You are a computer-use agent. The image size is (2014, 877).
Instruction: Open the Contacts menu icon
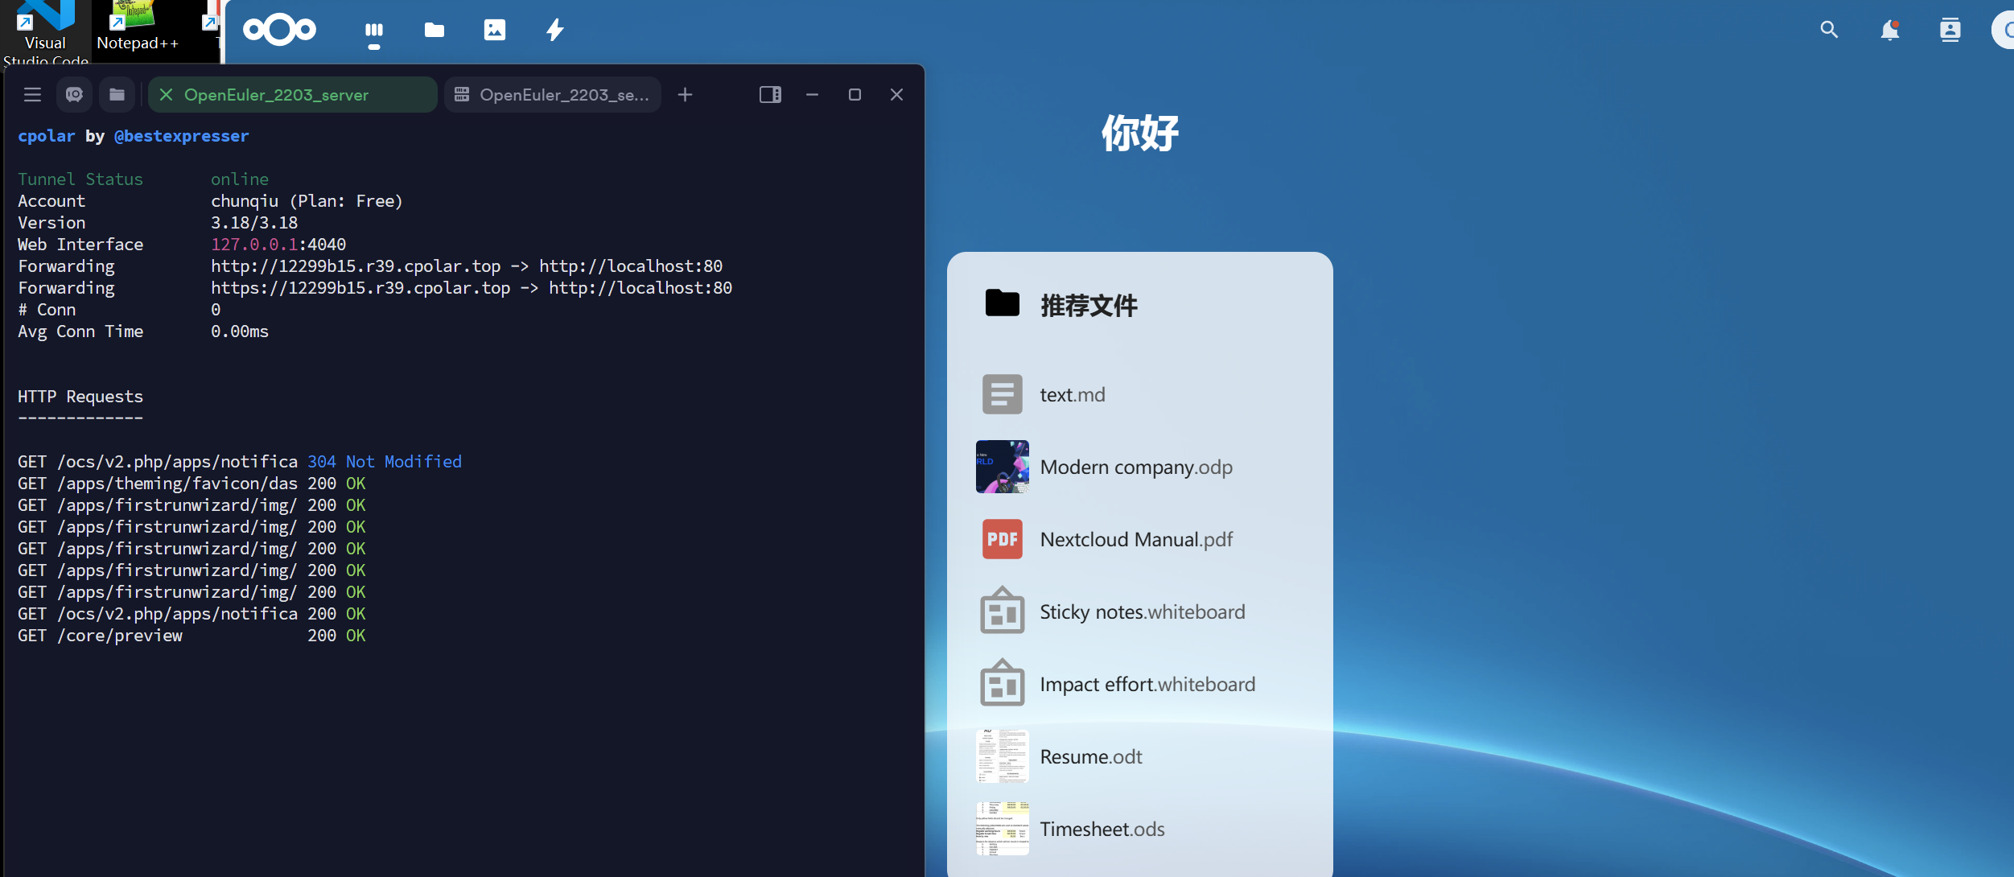(1950, 30)
